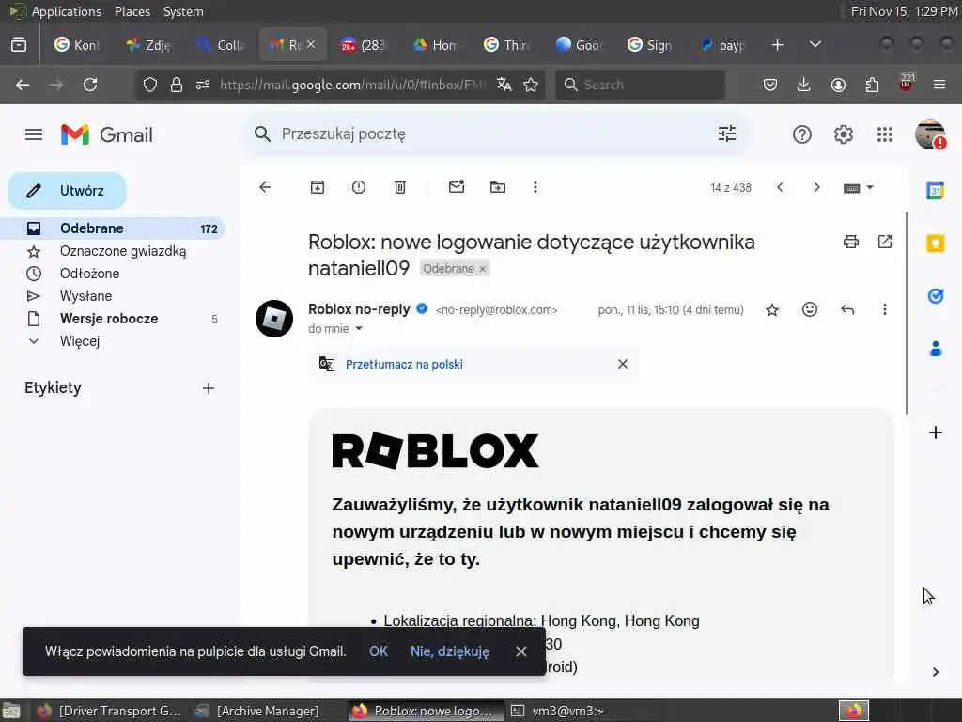Go to the older message arrow
Image resolution: width=962 pixels, height=722 pixels.
(x=816, y=187)
